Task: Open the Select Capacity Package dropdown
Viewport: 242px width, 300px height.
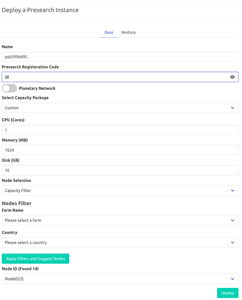Action: pos(120,108)
